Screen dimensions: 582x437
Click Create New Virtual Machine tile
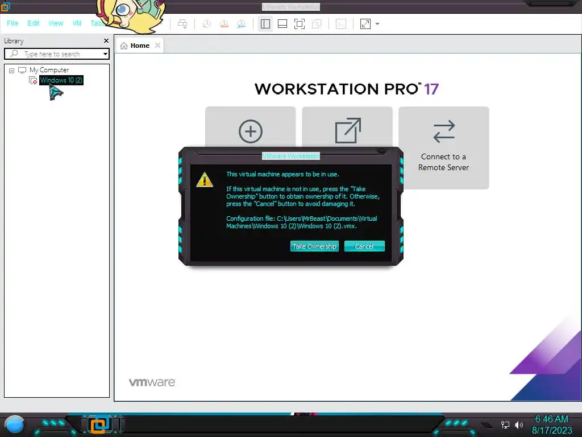(x=251, y=127)
